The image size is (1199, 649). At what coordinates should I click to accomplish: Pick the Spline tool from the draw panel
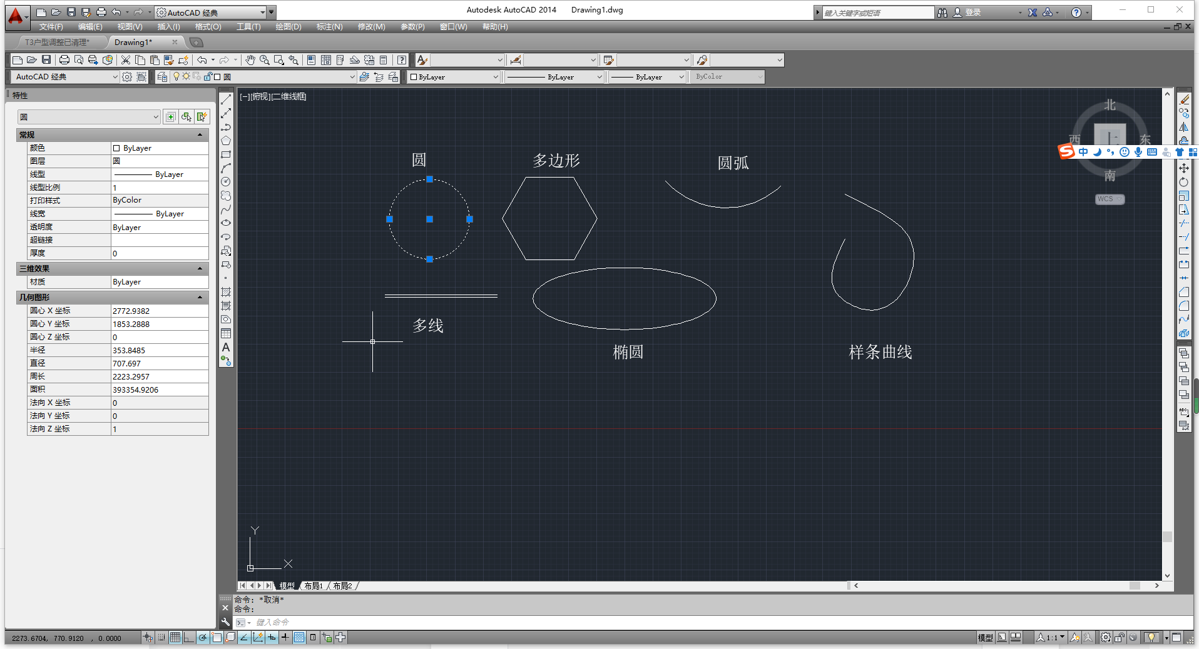pyautogui.click(x=226, y=209)
